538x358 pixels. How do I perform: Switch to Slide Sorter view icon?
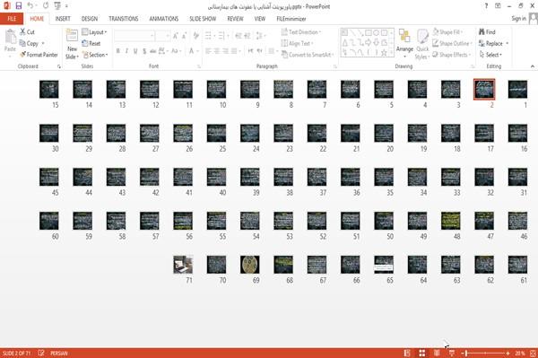coord(422,354)
